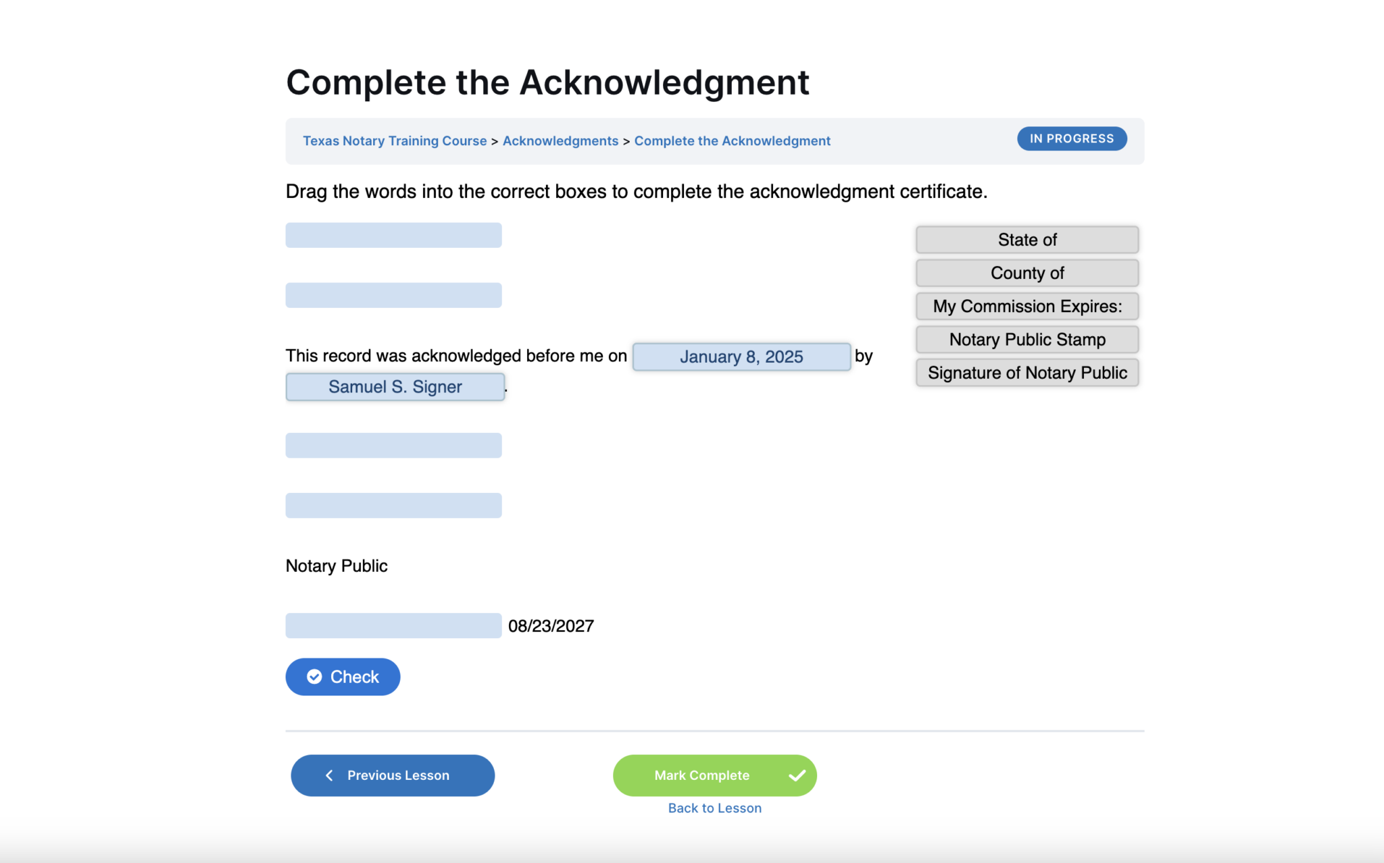Open the Texas Notary Training Course breadcrumb
Screen dimensions: 1384x863
coord(395,140)
